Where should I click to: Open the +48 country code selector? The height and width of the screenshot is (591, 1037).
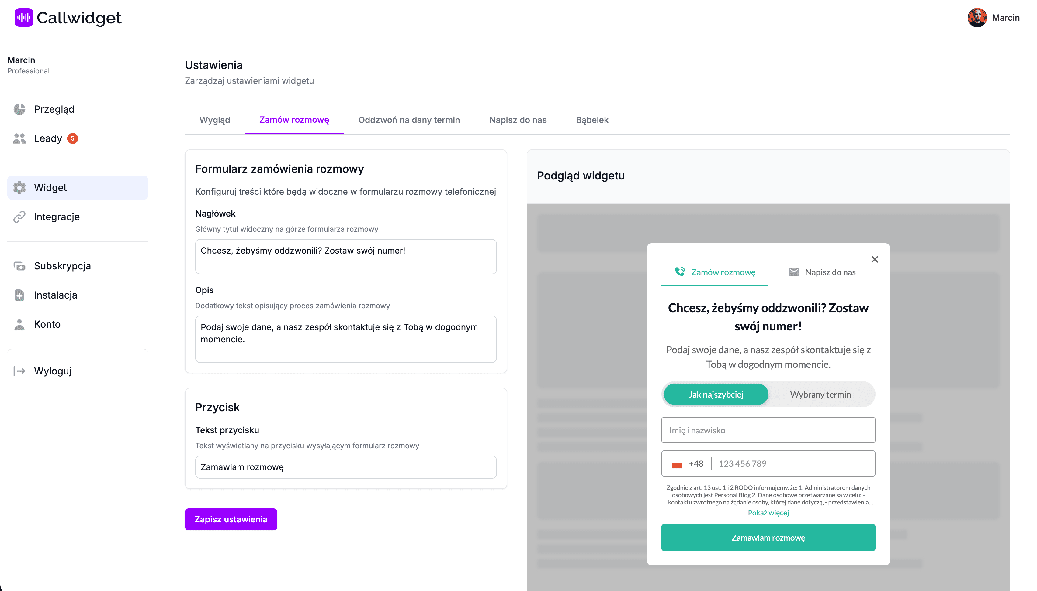687,463
